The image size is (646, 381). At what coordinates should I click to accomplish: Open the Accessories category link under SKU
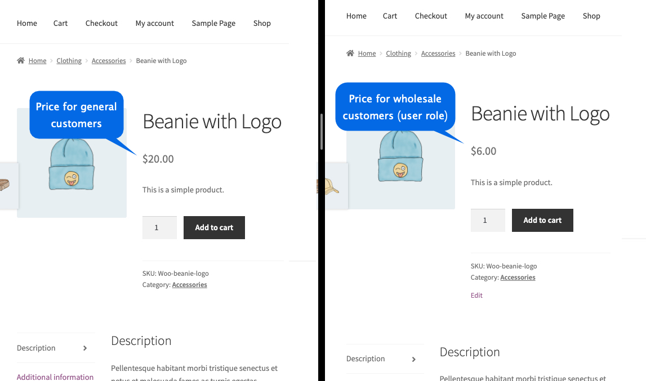click(x=189, y=284)
